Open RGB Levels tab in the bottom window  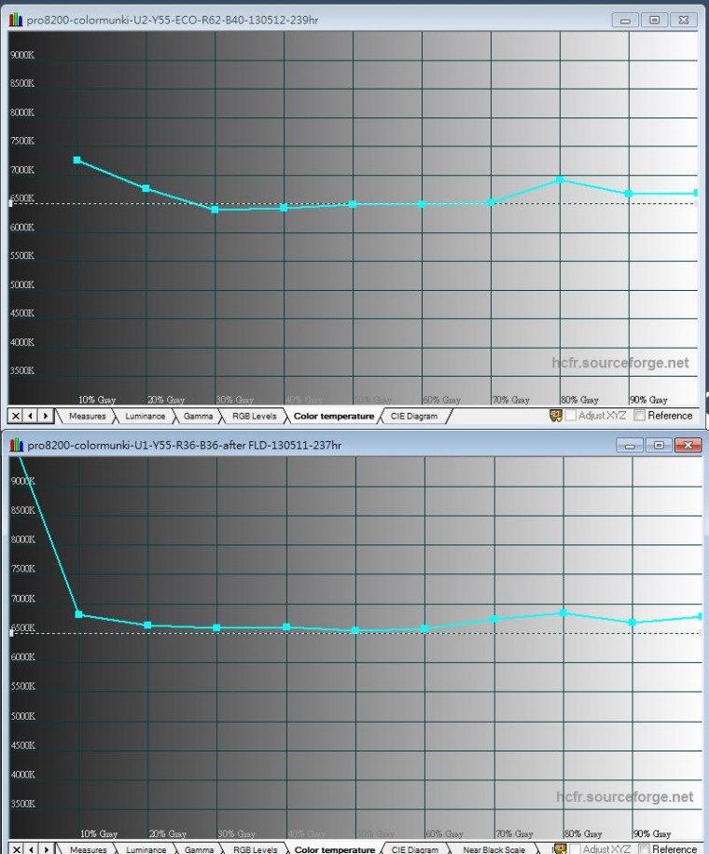[255, 849]
